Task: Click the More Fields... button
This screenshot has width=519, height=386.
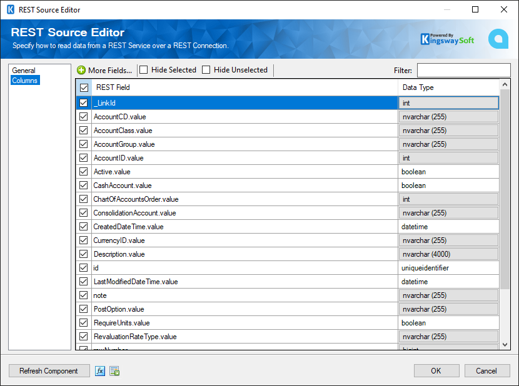Action: 104,70
